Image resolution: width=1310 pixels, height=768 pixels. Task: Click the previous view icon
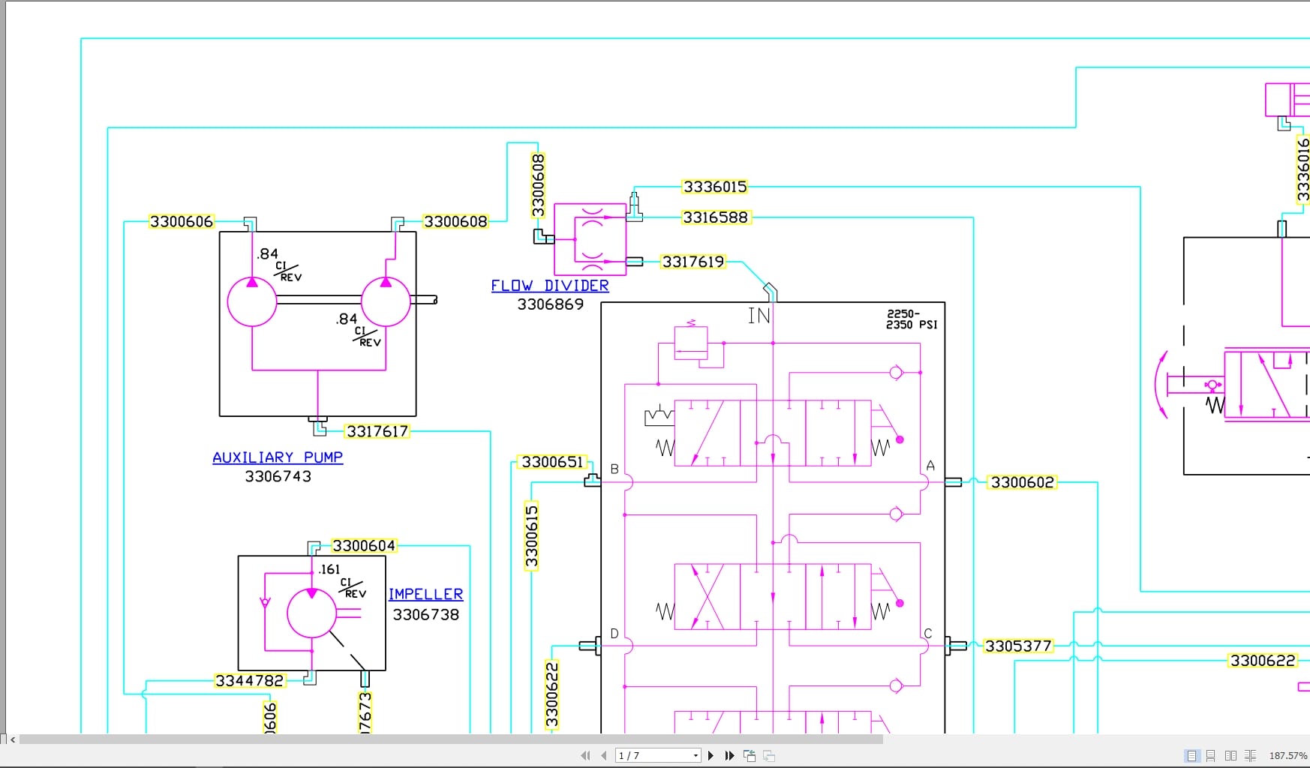click(748, 755)
